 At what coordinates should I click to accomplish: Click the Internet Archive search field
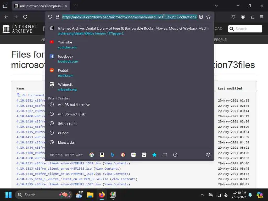[245, 29]
